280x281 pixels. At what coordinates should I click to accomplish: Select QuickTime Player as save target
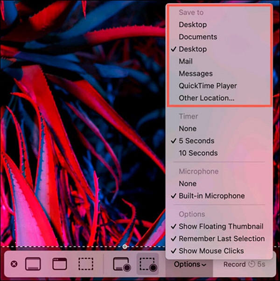208,86
